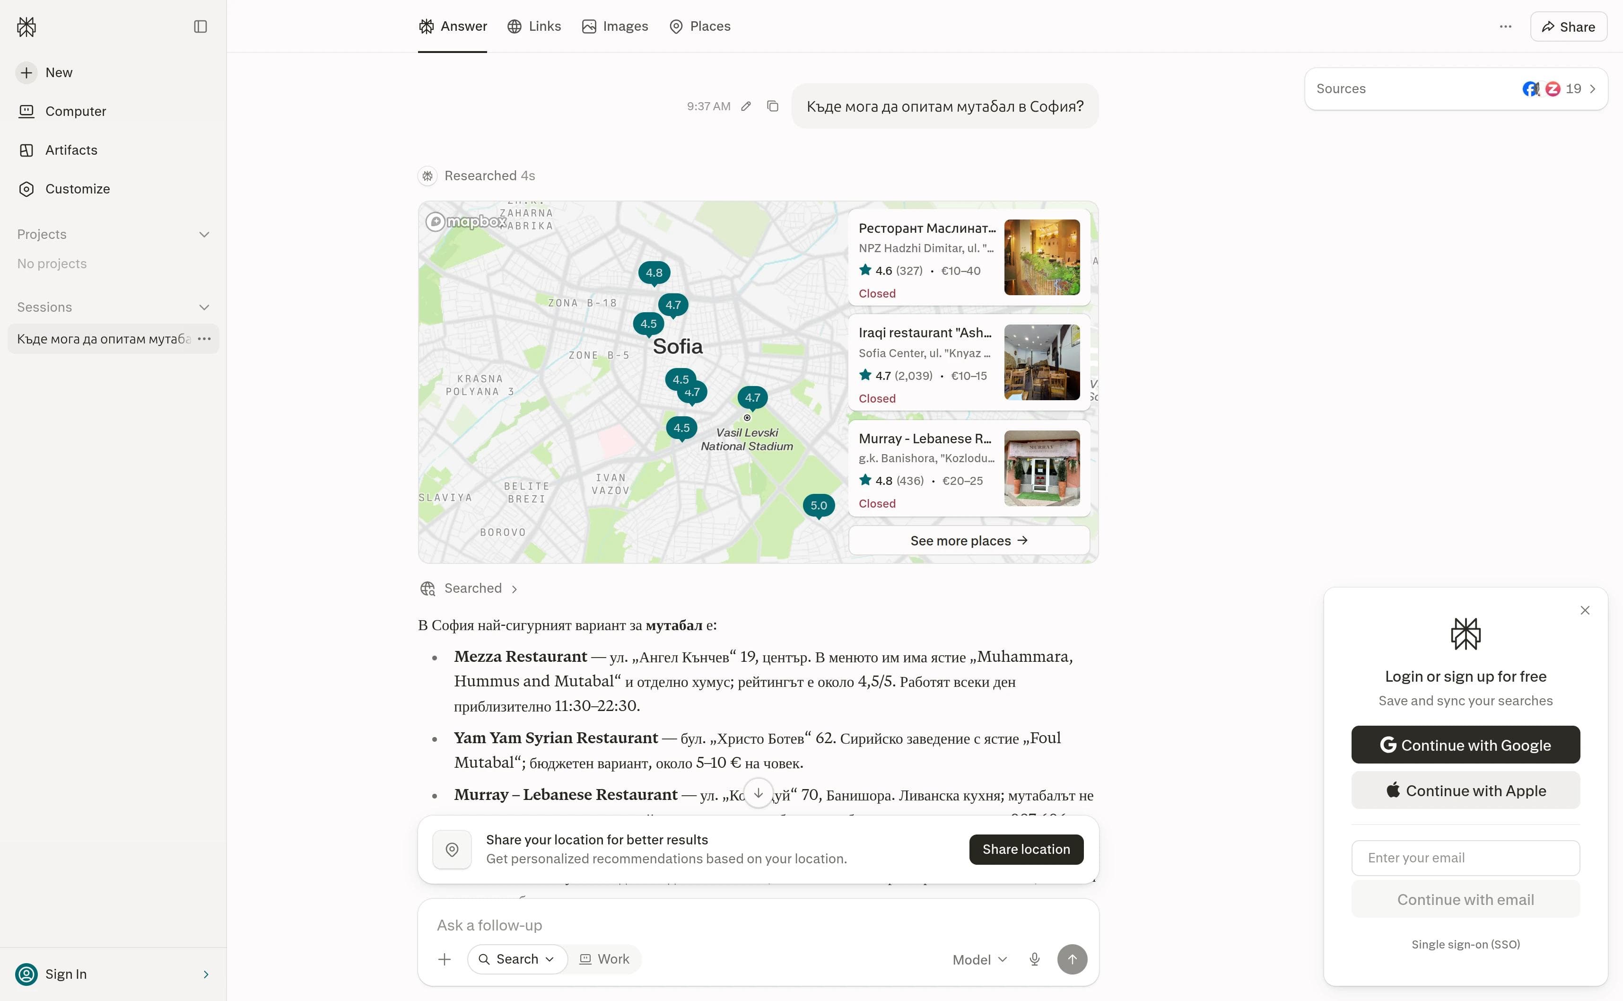Toggle the Work mode
This screenshot has width=1623, height=1001.
605,959
